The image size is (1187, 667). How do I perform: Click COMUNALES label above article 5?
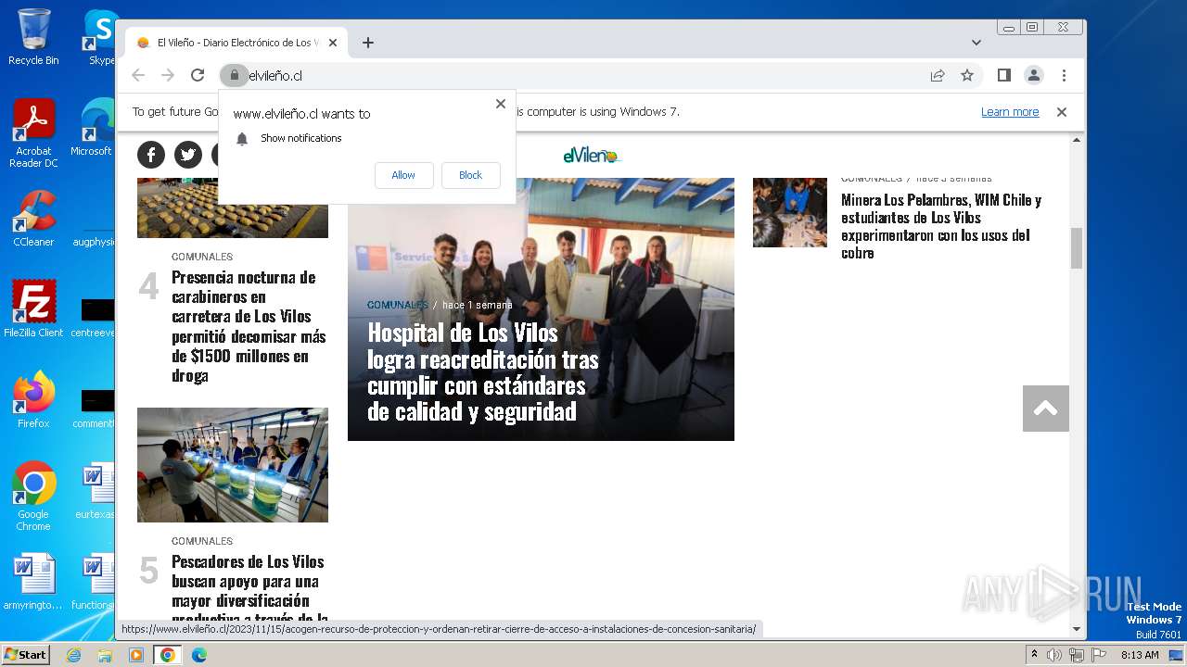pyautogui.click(x=202, y=541)
